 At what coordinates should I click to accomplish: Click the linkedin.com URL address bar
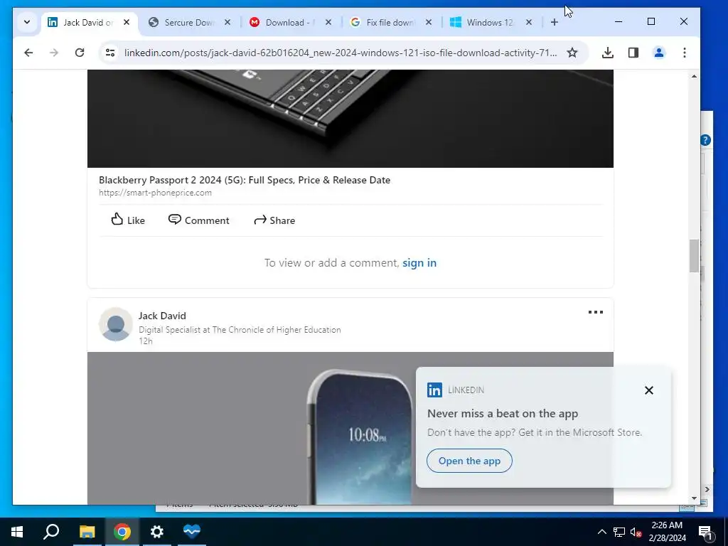click(x=341, y=53)
